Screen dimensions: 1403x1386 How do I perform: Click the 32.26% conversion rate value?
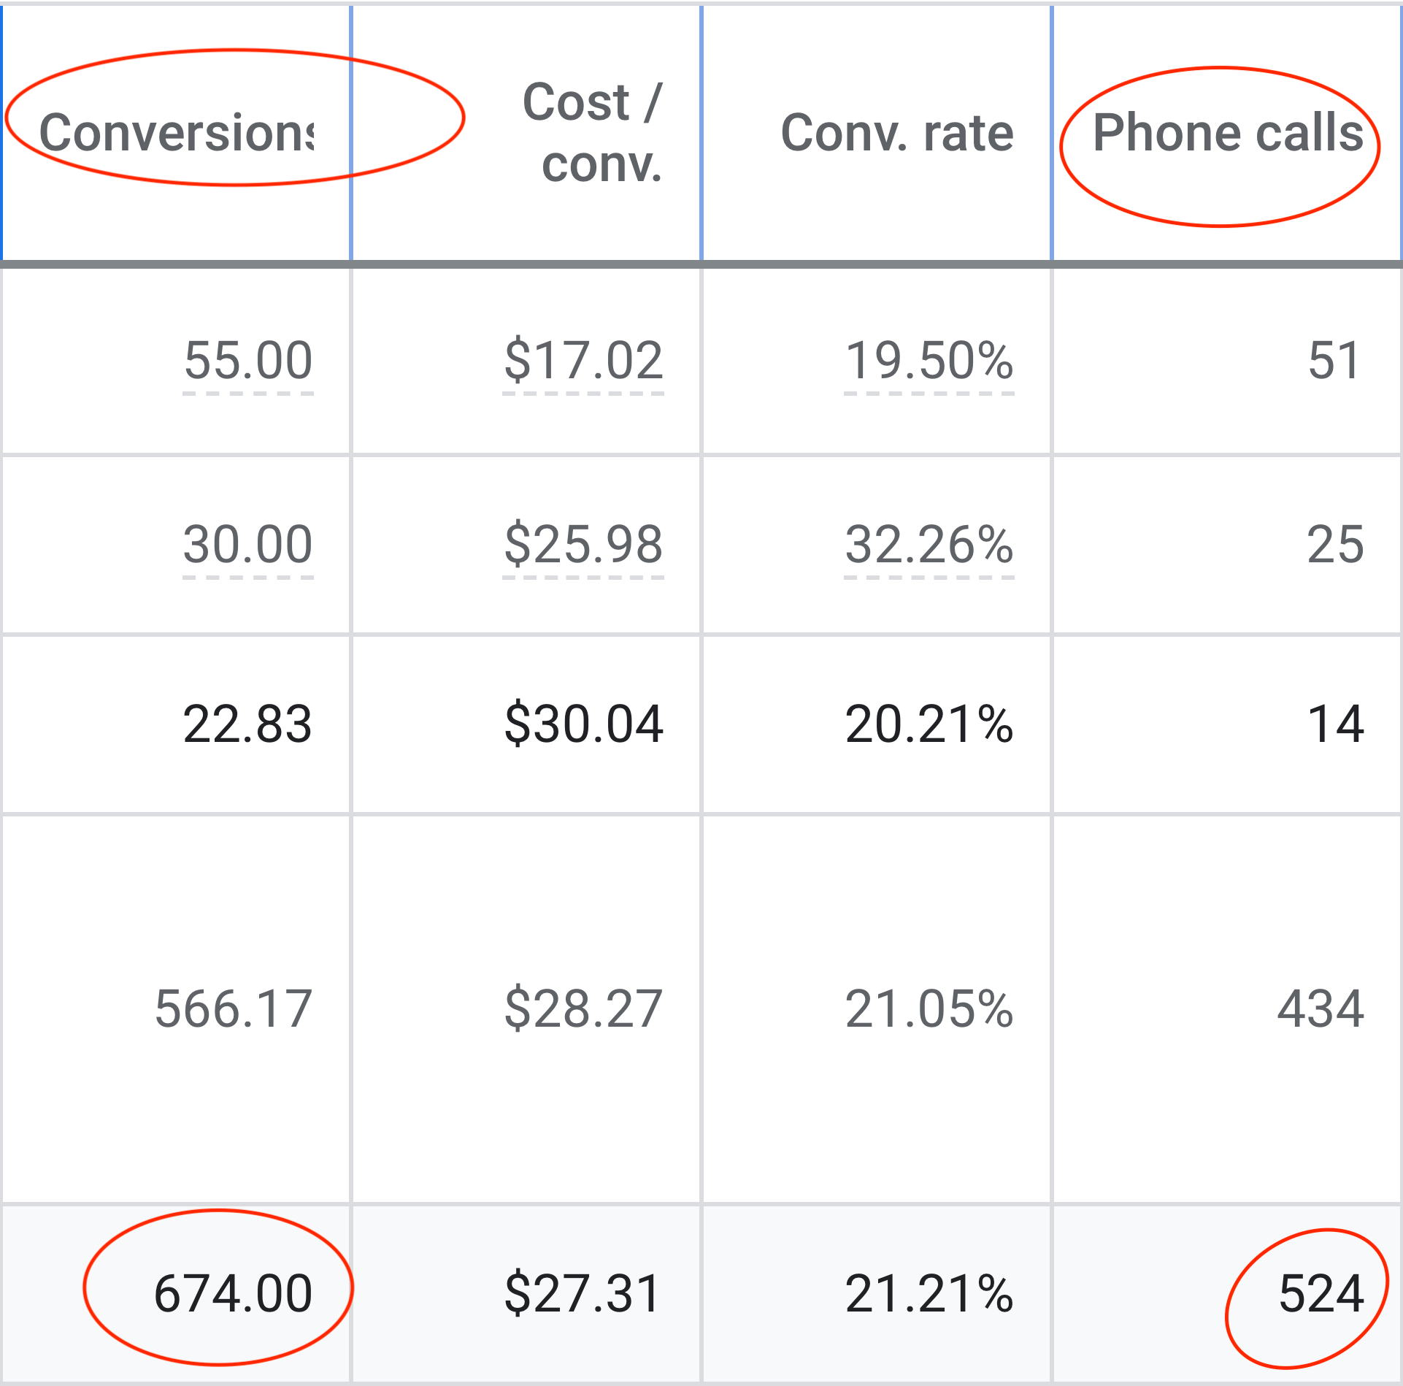click(x=931, y=544)
